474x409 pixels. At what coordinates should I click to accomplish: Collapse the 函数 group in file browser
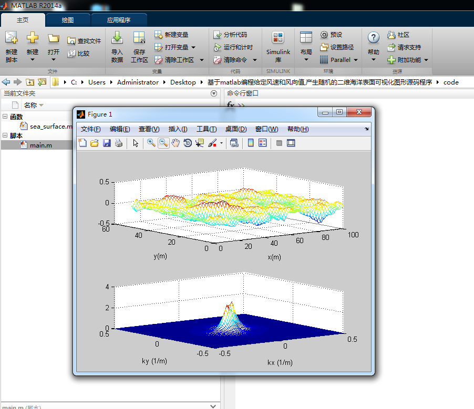coord(5,117)
